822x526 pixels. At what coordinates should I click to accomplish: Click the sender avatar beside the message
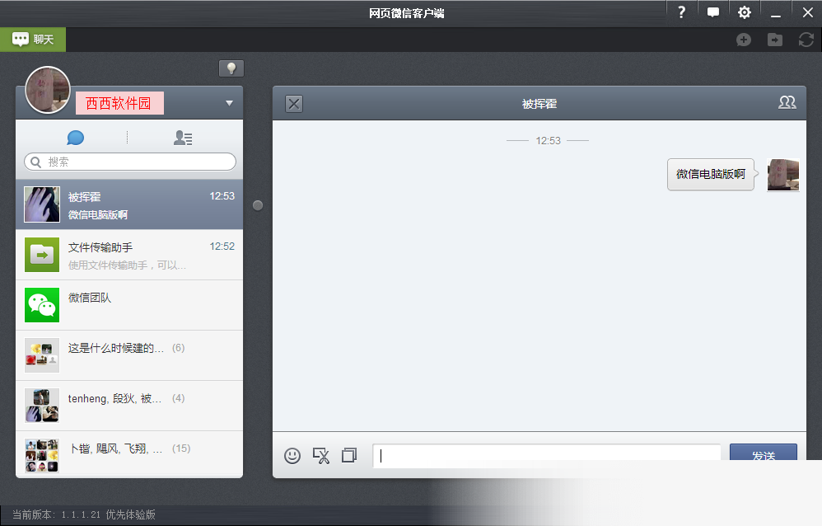(783, 175)
